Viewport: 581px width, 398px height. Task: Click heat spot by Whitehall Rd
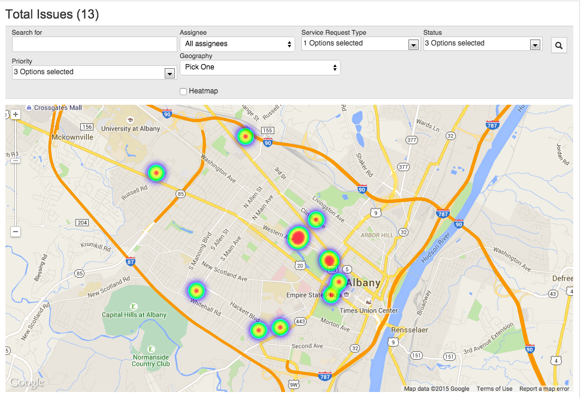[196, 291]
